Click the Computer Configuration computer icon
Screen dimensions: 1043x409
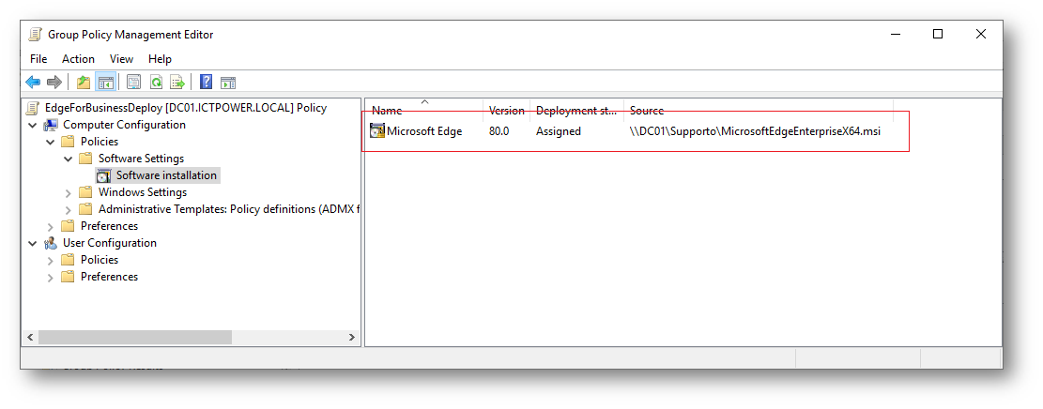[x=51, y=125]
